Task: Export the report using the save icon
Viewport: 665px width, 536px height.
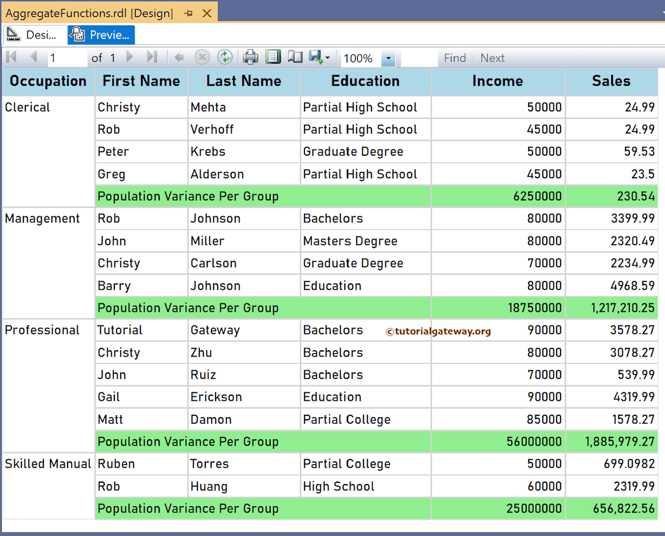Action: (x=315, y=57)
